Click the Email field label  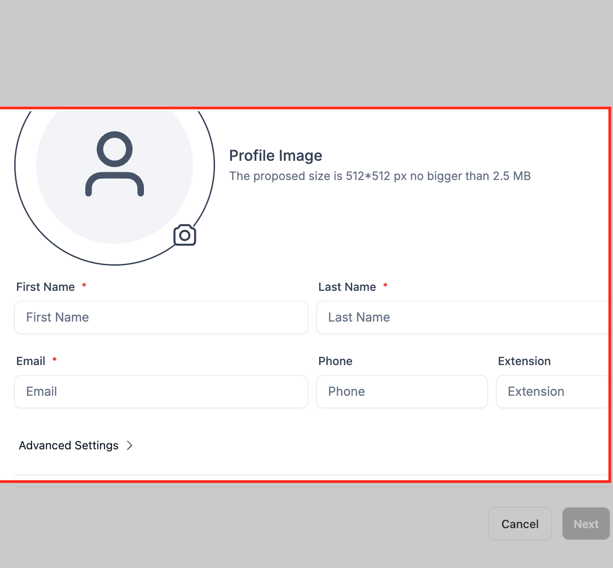point(31,361)
